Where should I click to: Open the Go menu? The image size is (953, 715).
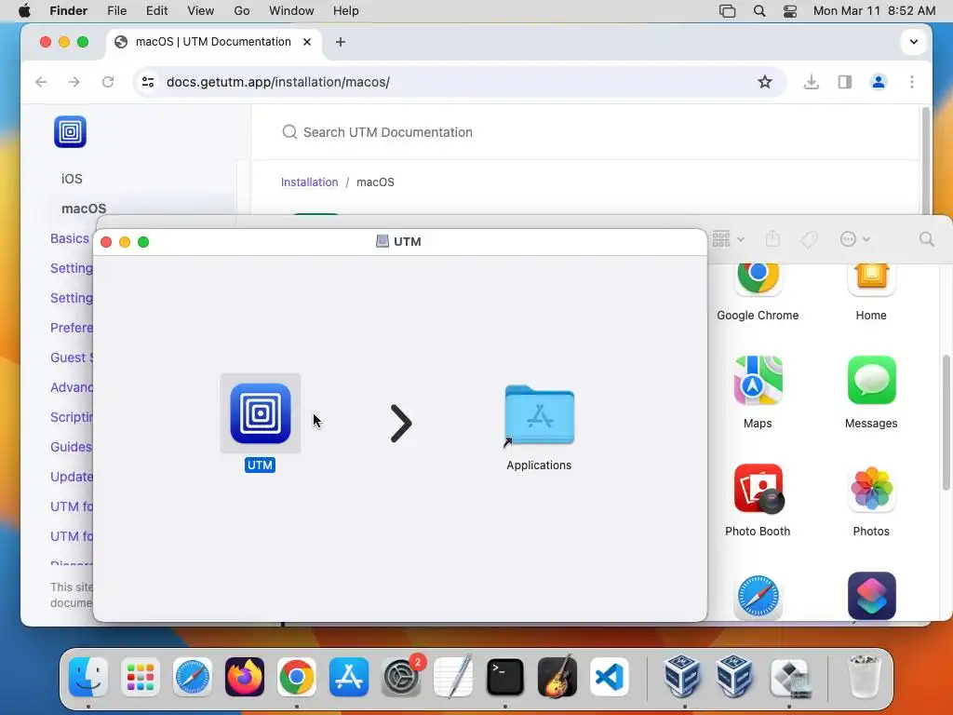242,11
